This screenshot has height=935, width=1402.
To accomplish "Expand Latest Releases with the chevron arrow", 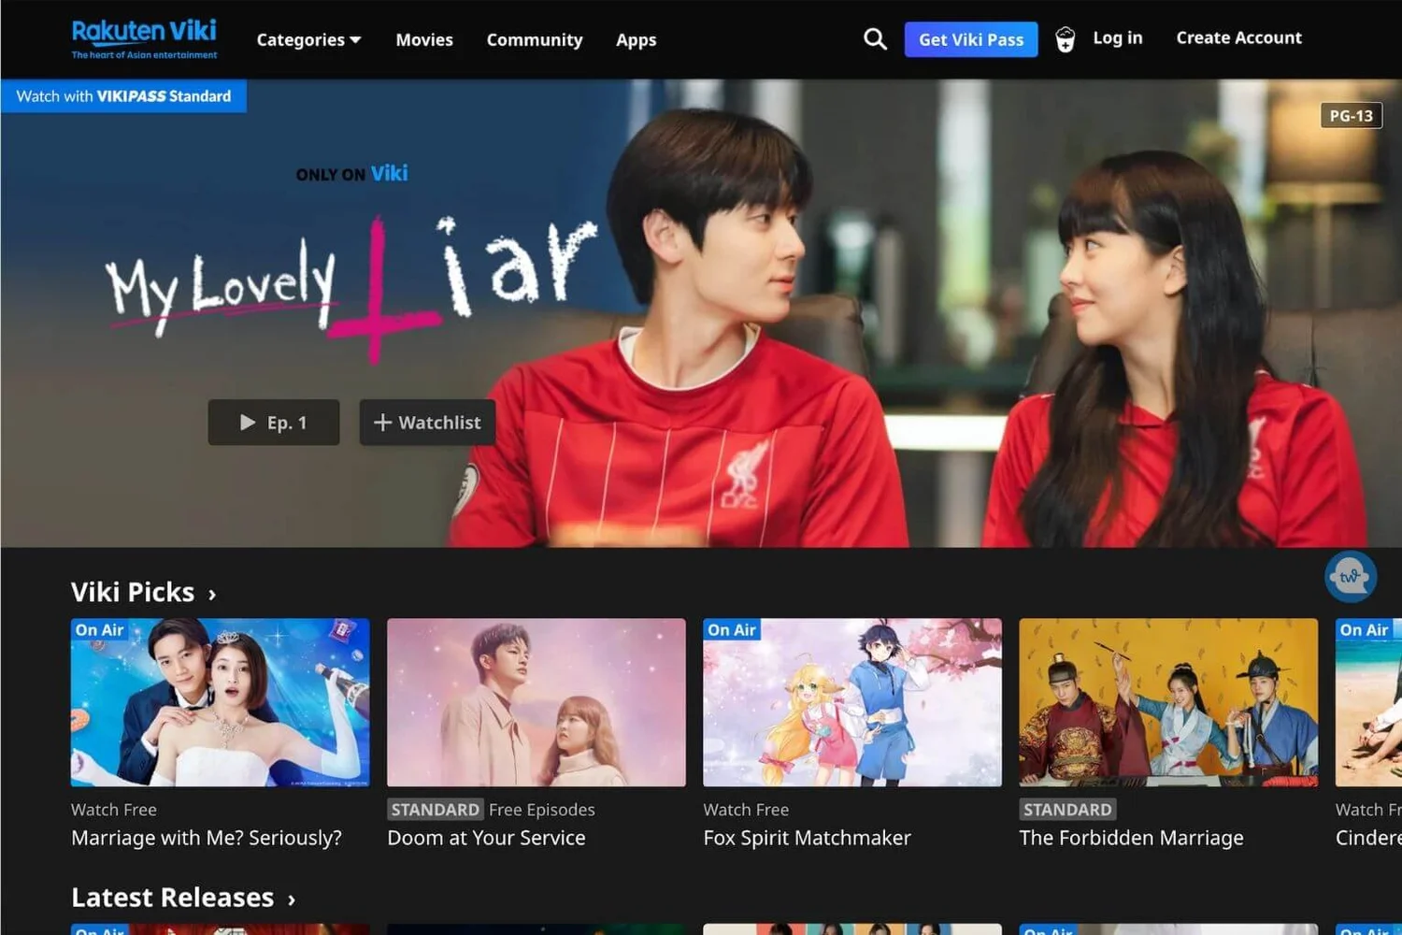I will 292,899.
